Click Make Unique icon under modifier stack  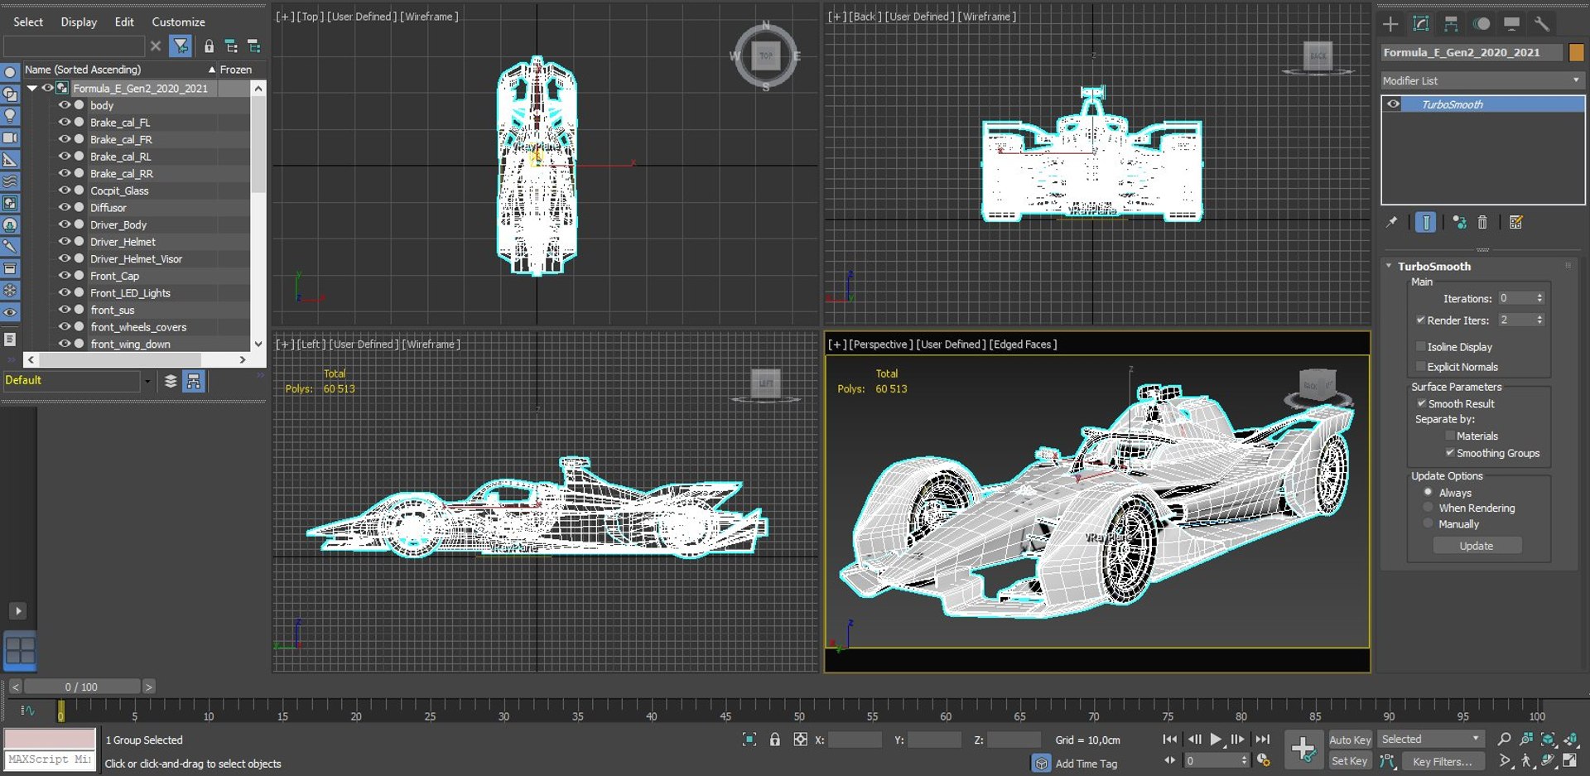pos(1459,222)
